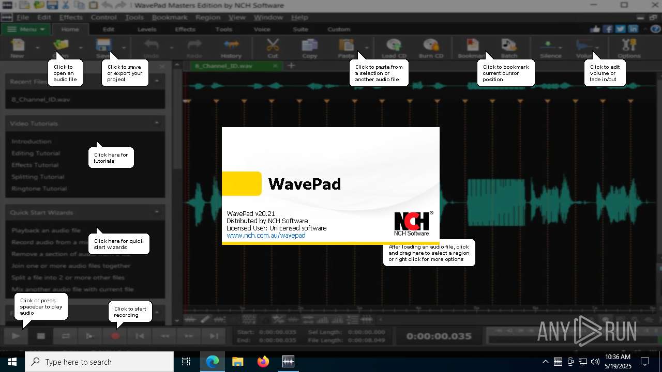This screenshot has height=372, width=662.
Task: Open the Paste dropdown arrow
Action: [367, 48]
